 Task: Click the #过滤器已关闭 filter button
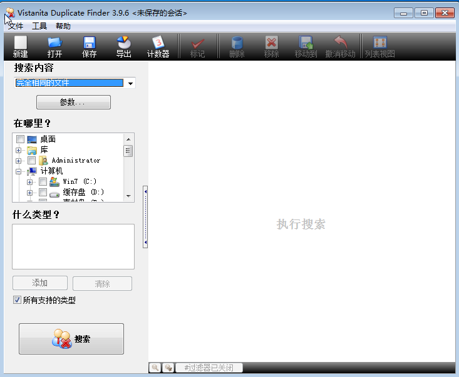209,368
